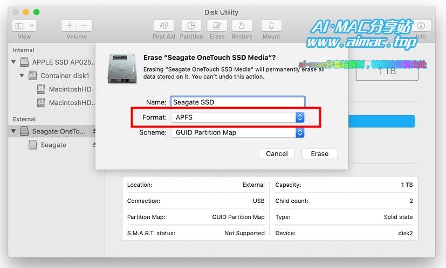Select Container disk1 in the sidebar
The image size is (446, 268).
click(x=65, y=75)
